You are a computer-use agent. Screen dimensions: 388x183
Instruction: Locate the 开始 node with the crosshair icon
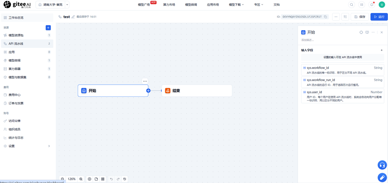[x=361, y=32]
